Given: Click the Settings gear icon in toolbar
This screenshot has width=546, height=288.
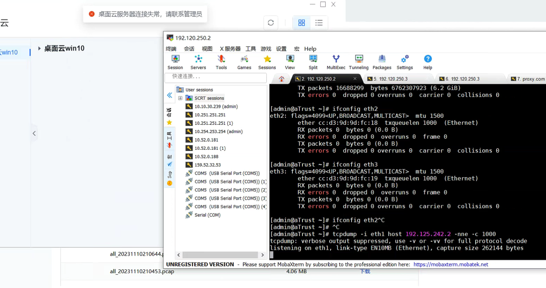Looking at the screenshot, I should click(x=404, y=62).
